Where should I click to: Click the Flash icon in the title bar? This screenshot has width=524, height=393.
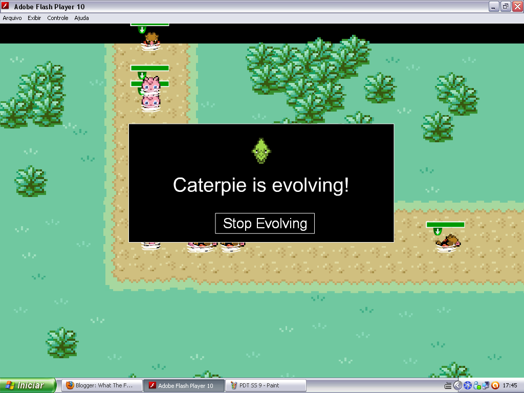pyautogui.click(x=6, y=6)
